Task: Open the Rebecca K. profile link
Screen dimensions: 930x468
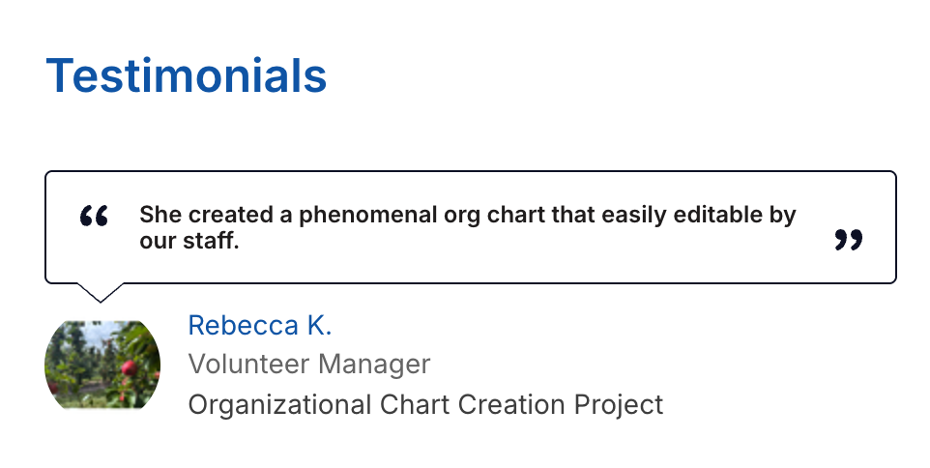Action: (x=259, y=325)
